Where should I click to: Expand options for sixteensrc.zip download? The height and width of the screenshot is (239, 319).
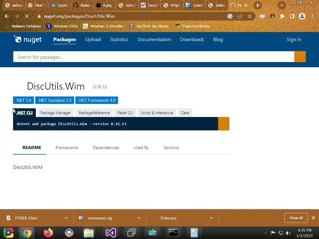(139, 218)
